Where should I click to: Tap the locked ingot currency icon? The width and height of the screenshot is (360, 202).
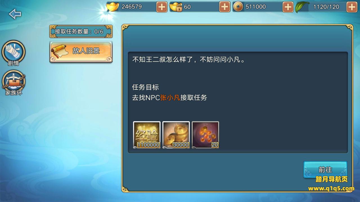pos(176,7)
